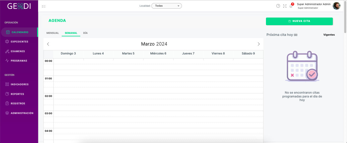
Task: Switch to Mensual view tab
Action: click(53, 33)
